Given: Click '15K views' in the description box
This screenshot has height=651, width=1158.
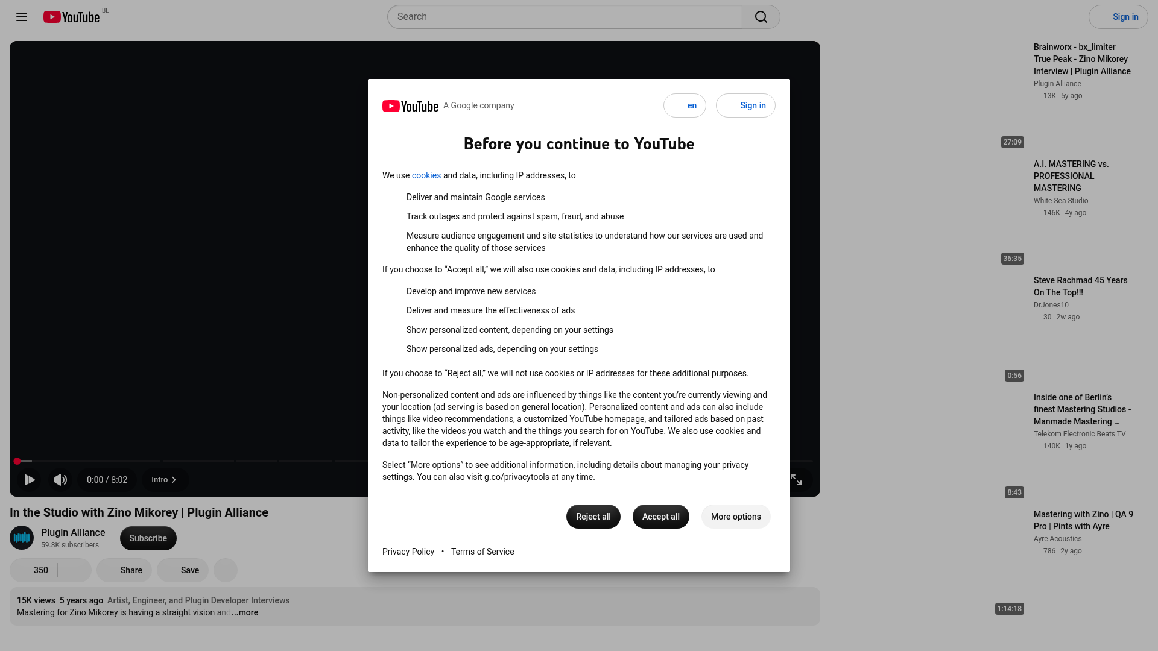Looking at the screenshot, I should [x=36, y=600].
